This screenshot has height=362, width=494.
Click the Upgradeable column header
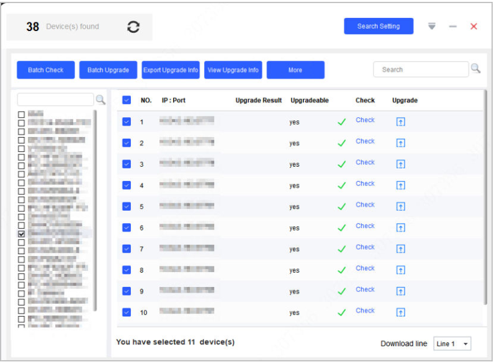[310, 100]
